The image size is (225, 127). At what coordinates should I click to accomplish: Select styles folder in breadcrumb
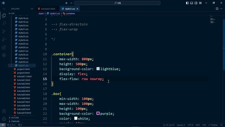pyautogui.click(x=41, y=13)
